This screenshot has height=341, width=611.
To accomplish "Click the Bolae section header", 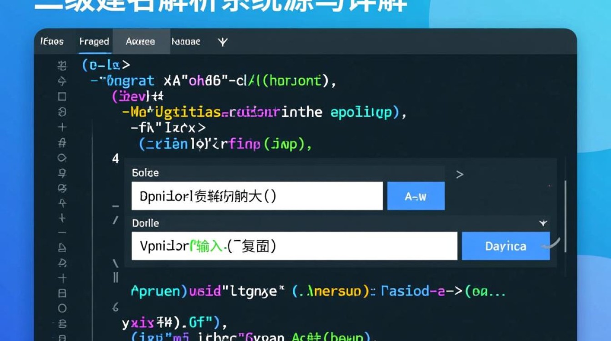I will click(x=145, y=173).
